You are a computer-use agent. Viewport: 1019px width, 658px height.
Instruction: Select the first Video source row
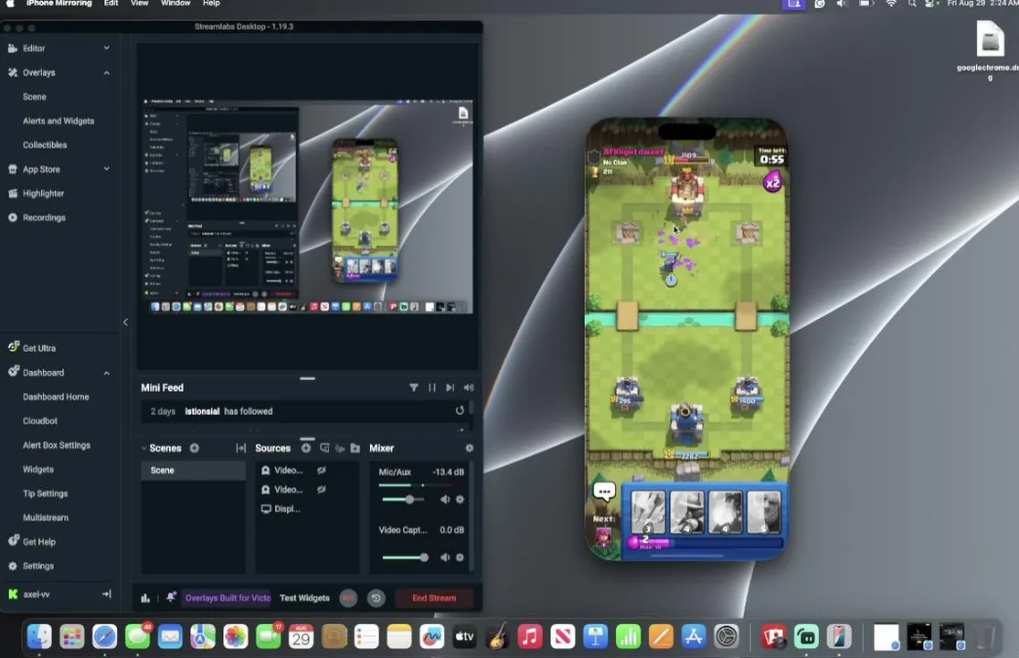pos(307,471)
